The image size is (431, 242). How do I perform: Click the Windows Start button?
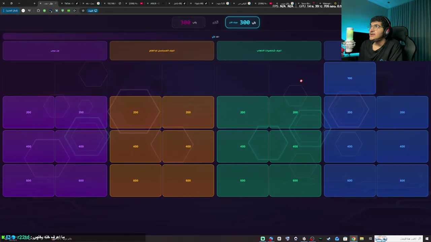[x=427, y=239]
